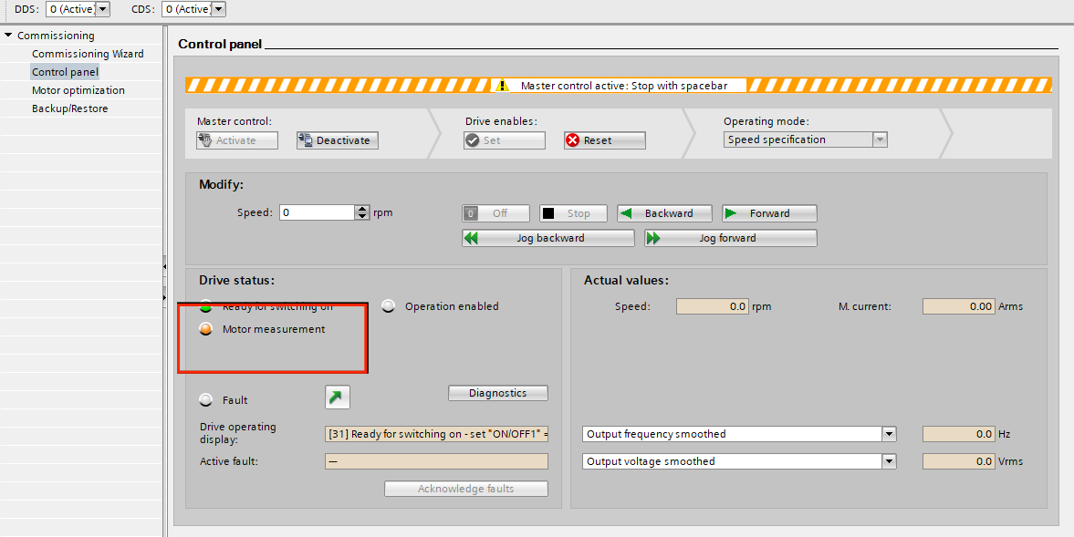
Task: Deactivate master control
Action: [x=337, y=140]
